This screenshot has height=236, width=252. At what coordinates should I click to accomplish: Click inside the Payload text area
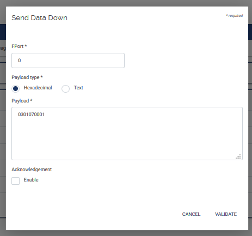coord(127,134)
